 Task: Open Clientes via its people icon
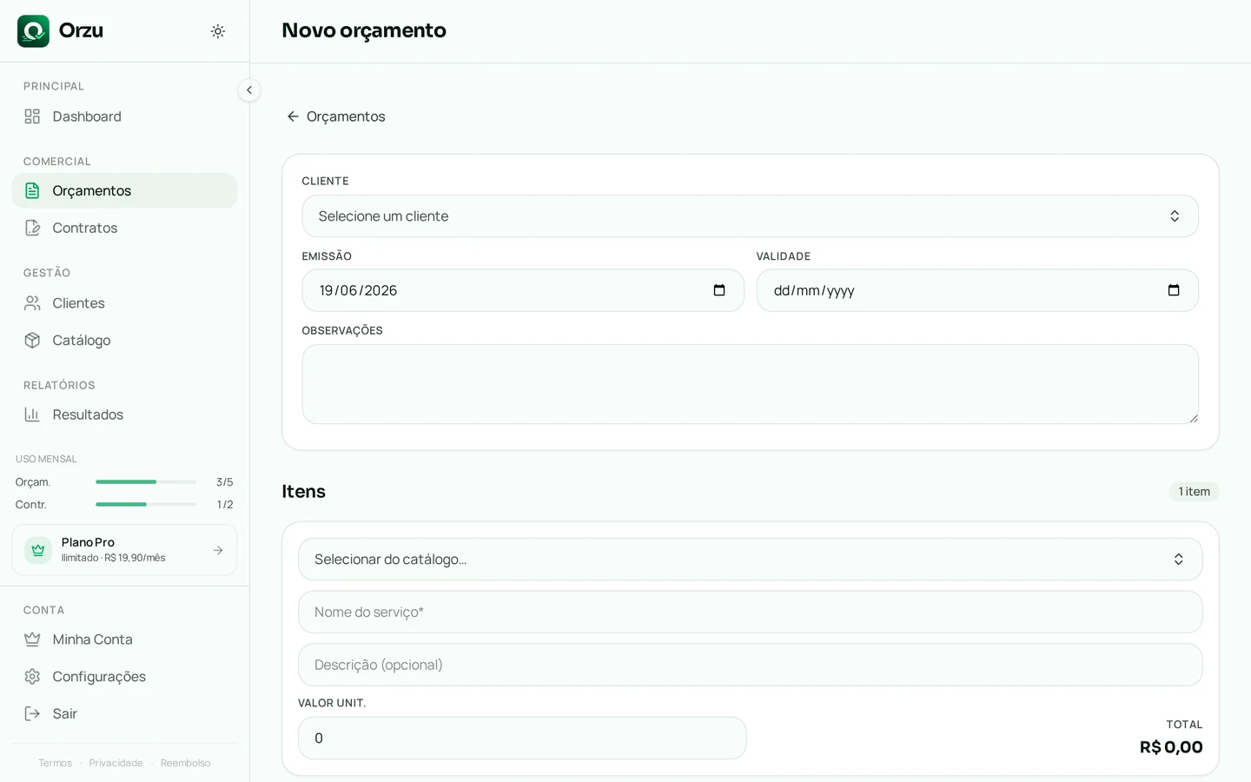pyautogui.click(x=32, y=303)
